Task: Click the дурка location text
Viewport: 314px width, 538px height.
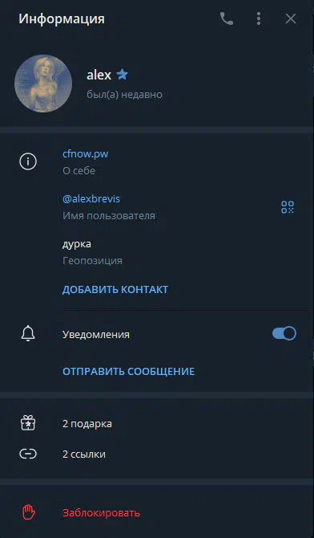Action: click(x=77, y=244)
